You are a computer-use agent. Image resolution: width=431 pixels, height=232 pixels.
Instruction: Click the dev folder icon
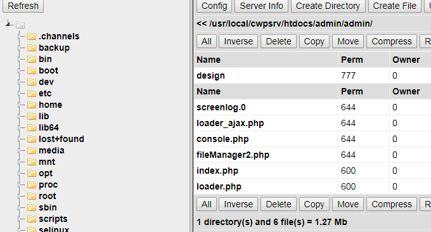tap(32, 82)
